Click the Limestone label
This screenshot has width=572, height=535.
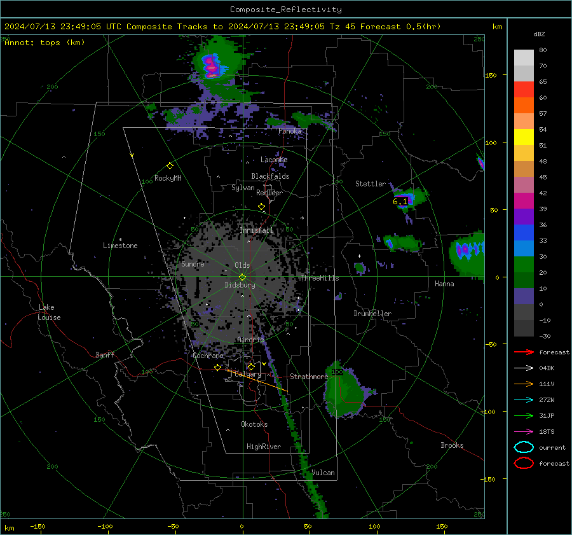[x=120, y=246]
